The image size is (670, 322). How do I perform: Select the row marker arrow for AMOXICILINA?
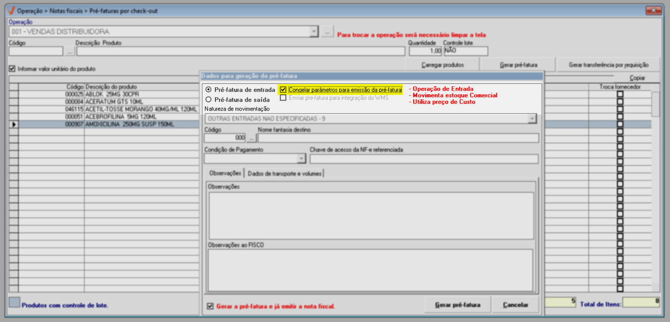(x=14, y=124)
